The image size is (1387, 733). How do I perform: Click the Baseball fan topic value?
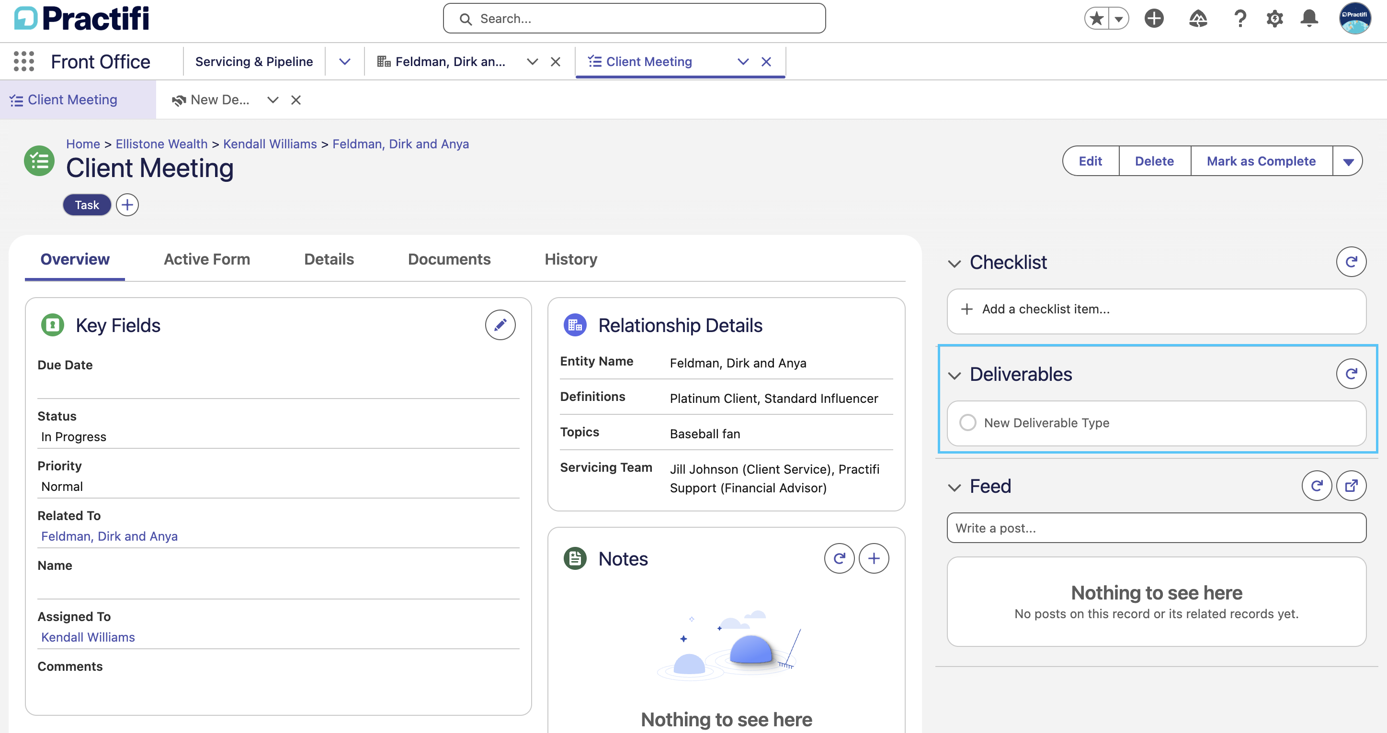tap(705, 433)
